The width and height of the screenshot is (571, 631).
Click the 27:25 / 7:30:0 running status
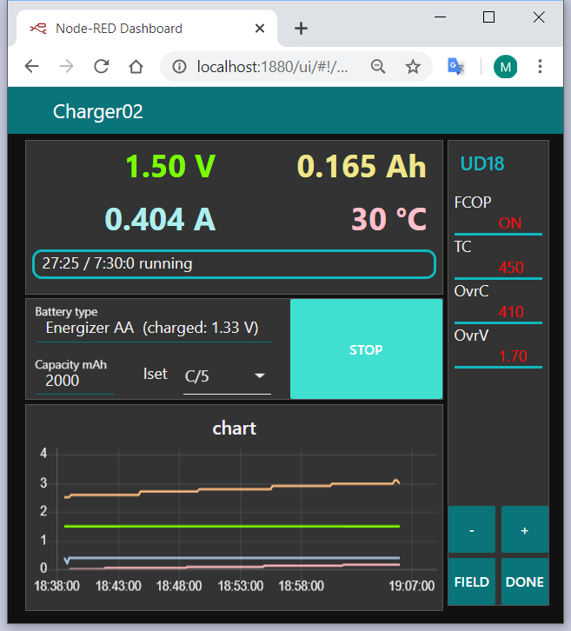(x=234, y=264)
